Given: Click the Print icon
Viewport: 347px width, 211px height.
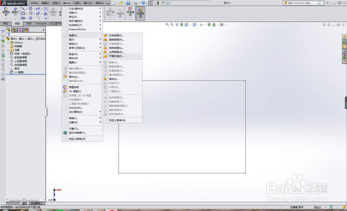Looking at the screenshot, I should tap(135, 3).
